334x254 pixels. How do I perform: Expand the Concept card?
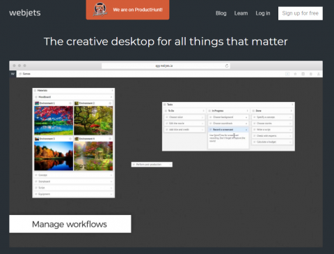click(x=111, y=175)
